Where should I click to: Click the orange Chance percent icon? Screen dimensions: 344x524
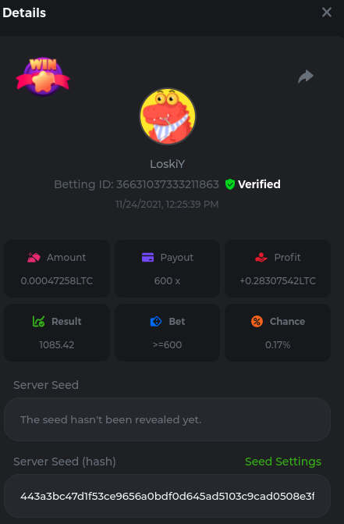click(257, 322)
